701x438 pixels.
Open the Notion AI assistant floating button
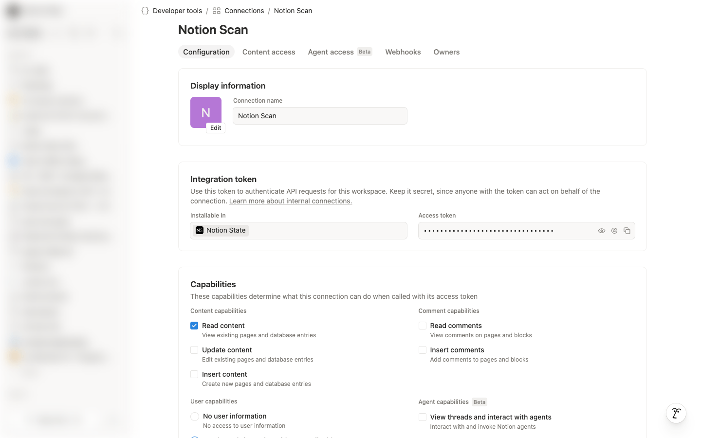(x=676, y=413)
